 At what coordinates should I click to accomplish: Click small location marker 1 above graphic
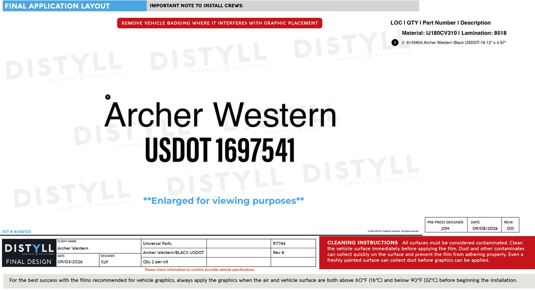click(108, 97)
